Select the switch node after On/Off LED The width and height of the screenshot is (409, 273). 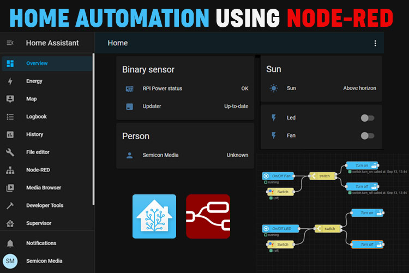click(x=328, y=229)
